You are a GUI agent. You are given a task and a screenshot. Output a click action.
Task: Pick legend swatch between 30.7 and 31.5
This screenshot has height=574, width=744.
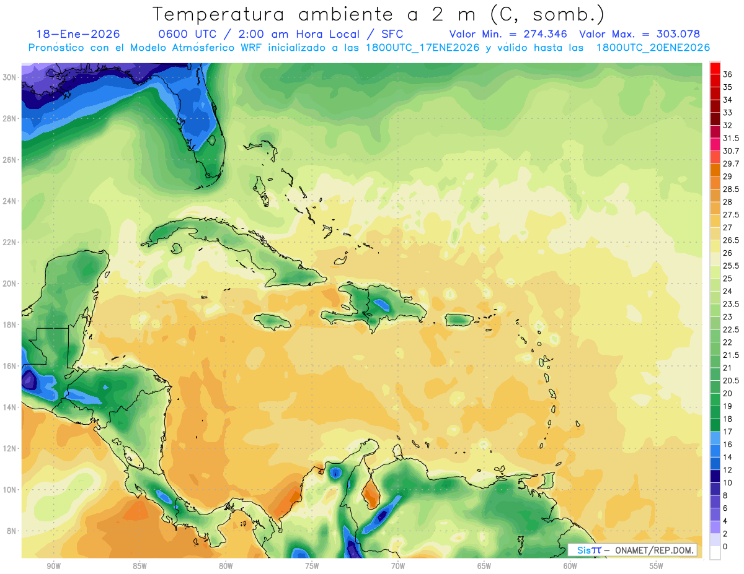pyautogui.click(x=715, y=144)
